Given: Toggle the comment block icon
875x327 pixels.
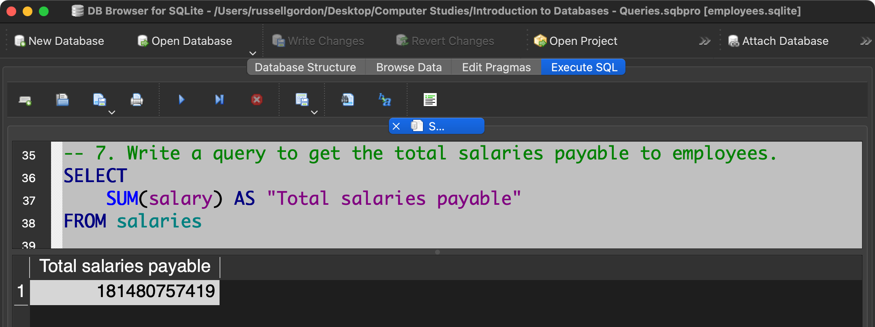Looking at the screenshot, I should (430, 100).
